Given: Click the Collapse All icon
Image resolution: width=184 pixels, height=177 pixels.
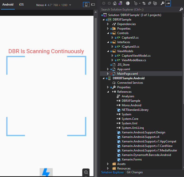Looking at the screenshot, I should click(x=149, y=3).
